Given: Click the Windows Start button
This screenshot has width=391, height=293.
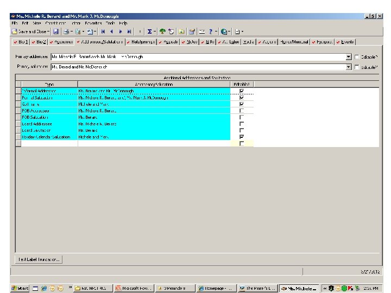Looking at the screenshot, I should tap(20, 288).
